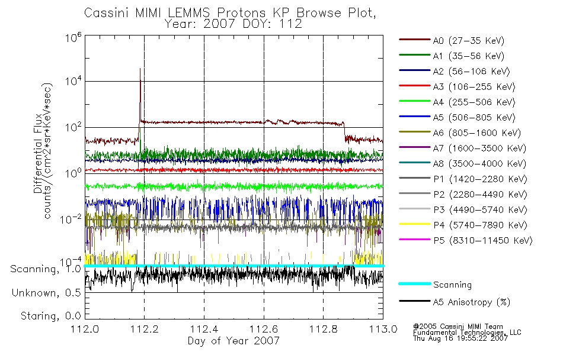Click the olive A6 legend line
This screenshot has height=355, width=563.
pyautogui.click(x=414, y=132)
